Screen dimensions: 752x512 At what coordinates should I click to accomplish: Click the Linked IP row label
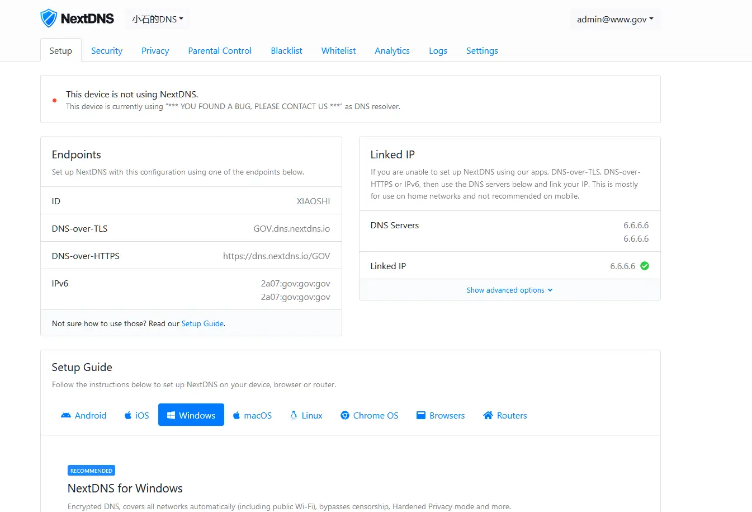coord(388,266)
